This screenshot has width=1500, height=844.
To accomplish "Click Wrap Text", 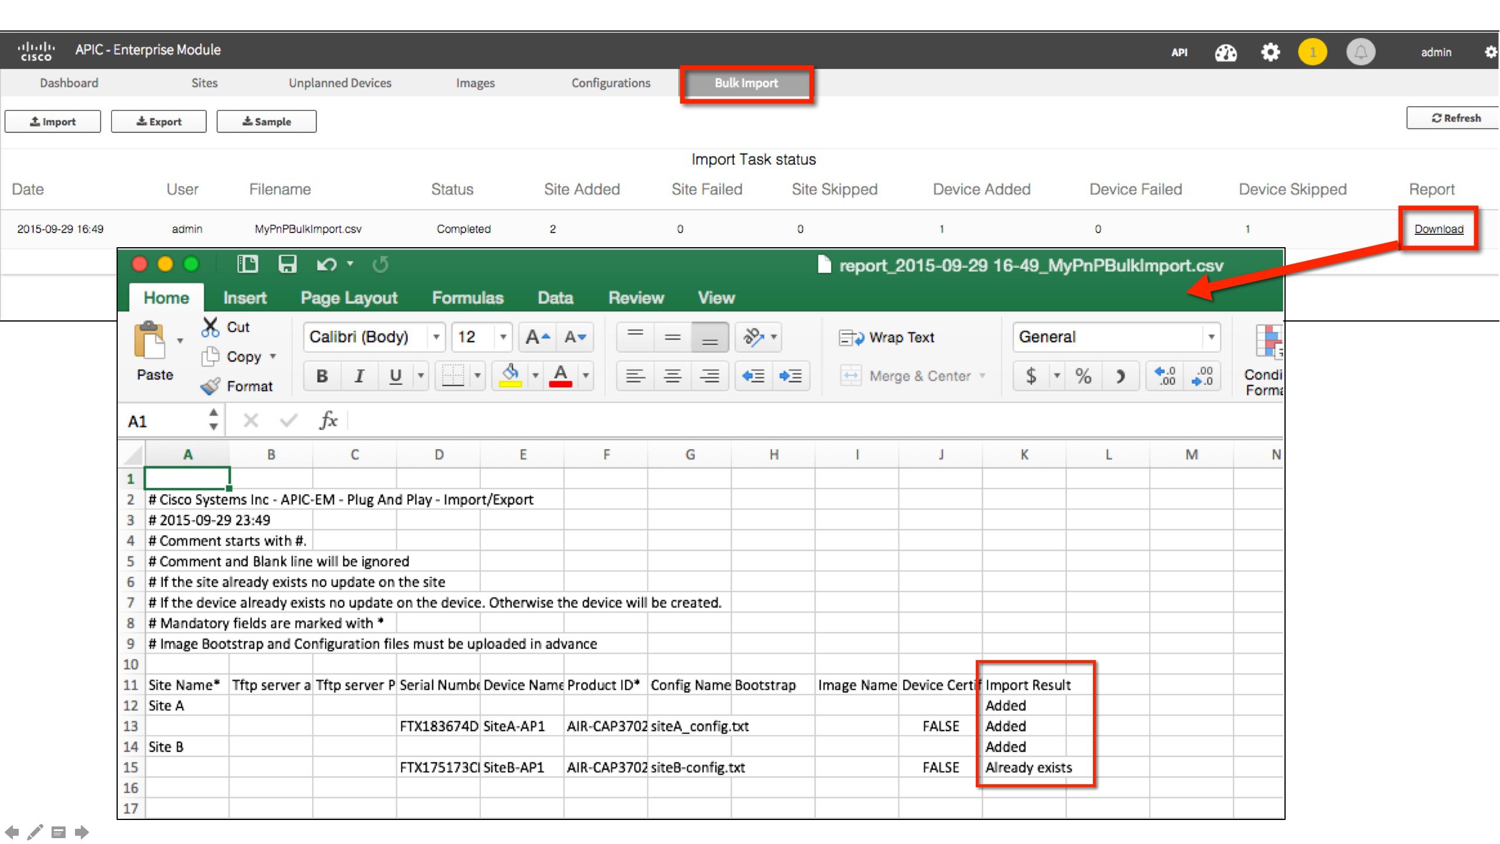I will pos(887,338).
